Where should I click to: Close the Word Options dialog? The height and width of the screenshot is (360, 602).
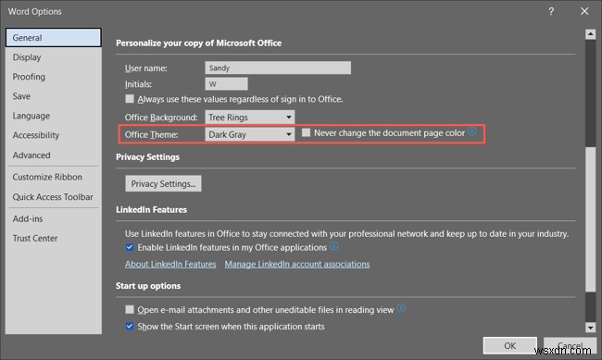tap(584, 11)
